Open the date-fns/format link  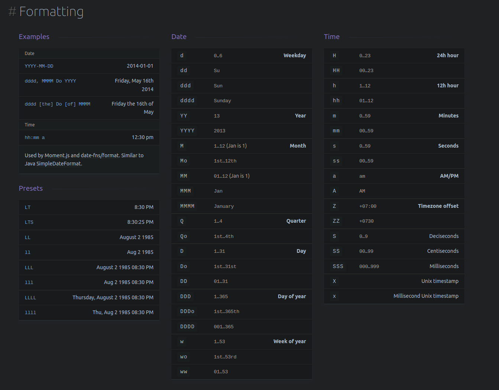coord(100,155)
